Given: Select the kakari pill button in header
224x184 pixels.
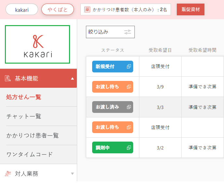Looking at the screenshot, I should coord(22,9).
